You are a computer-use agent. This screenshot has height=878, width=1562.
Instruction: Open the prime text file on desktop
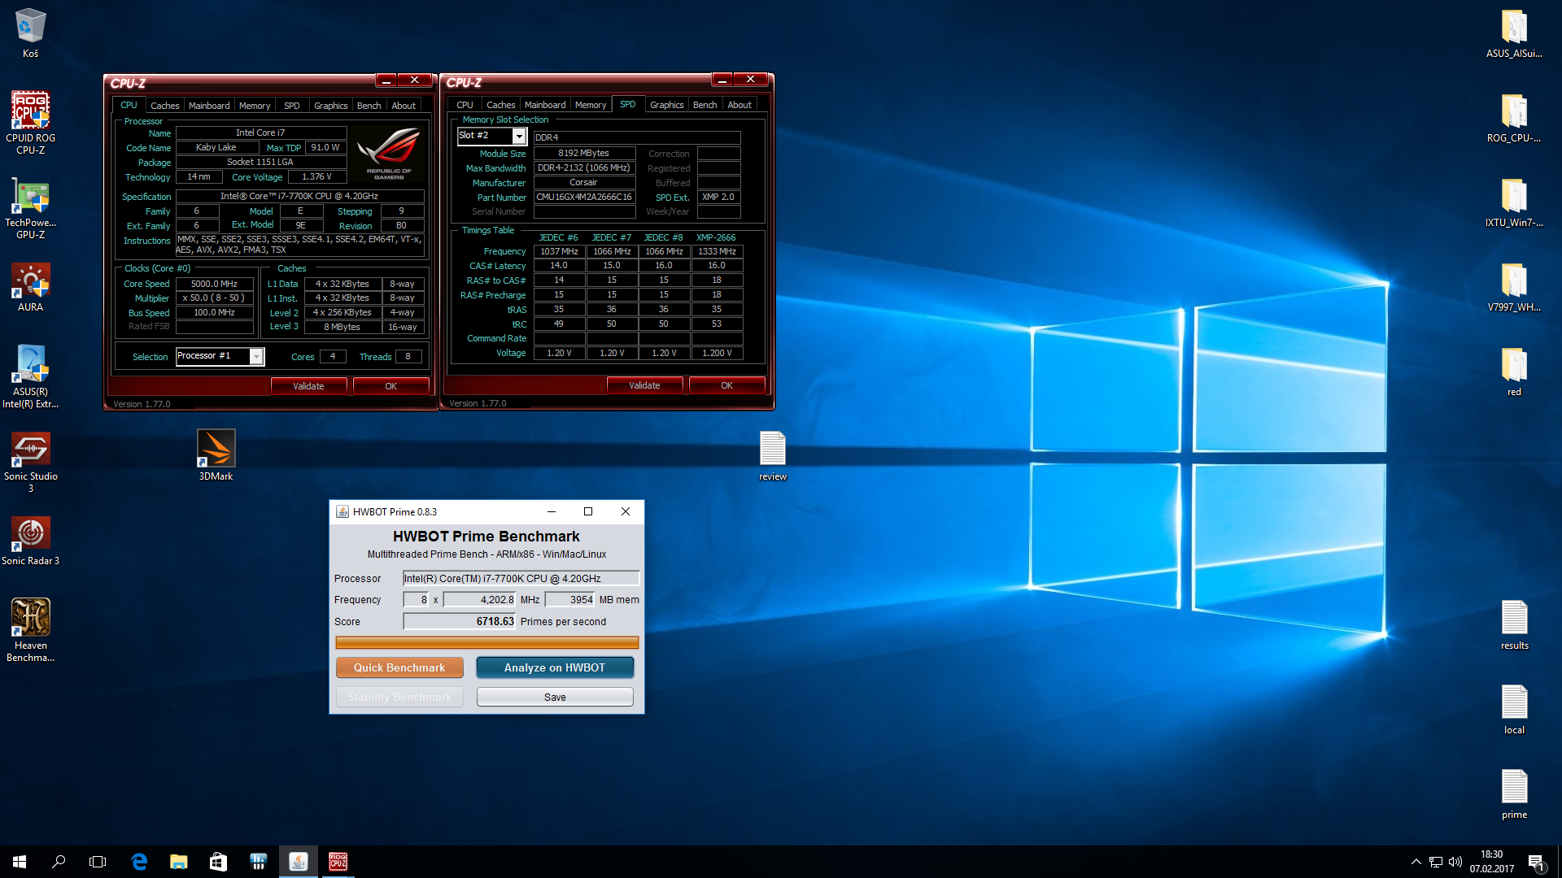click(x=1513, y=795)
